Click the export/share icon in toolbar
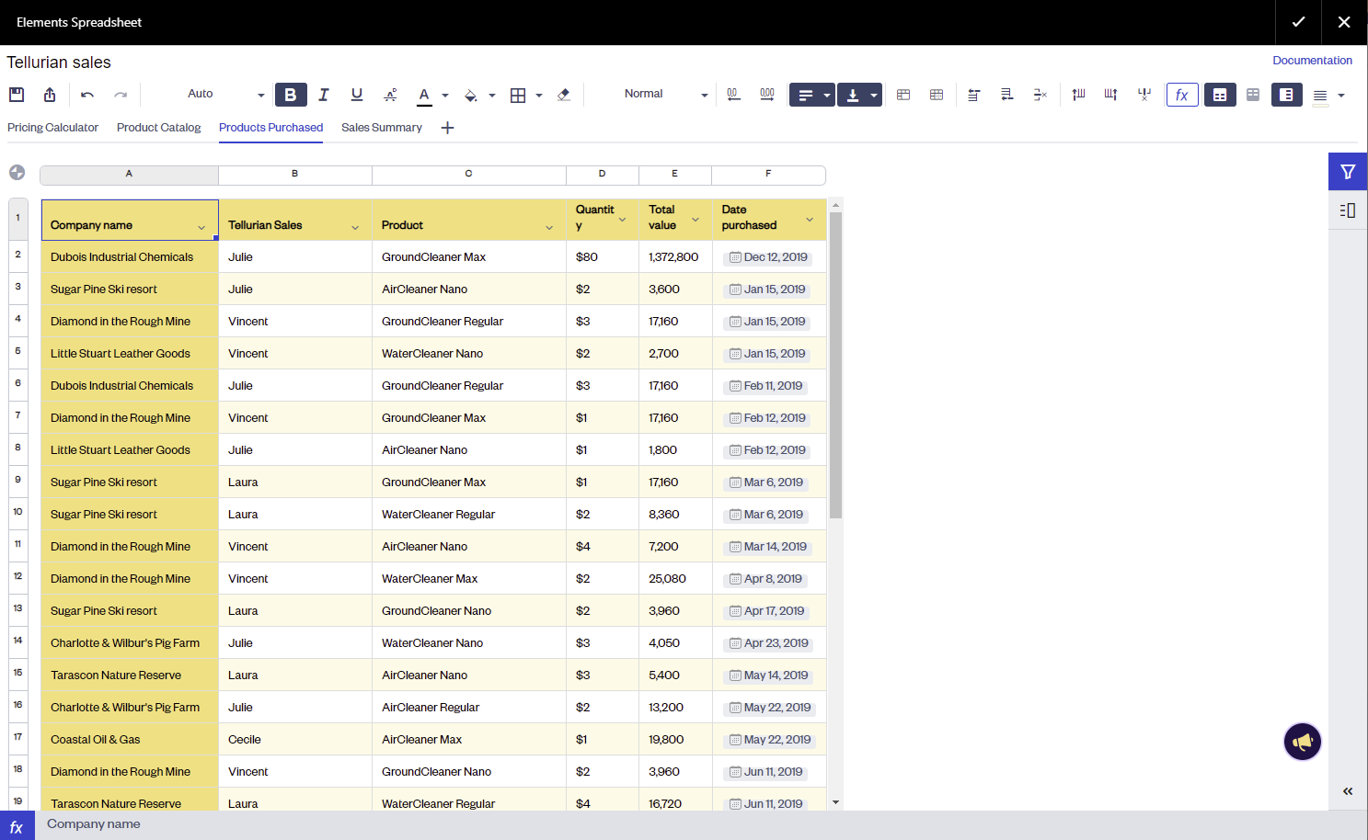This screenshot has height=840, width=1368. (x=50, y=95)
